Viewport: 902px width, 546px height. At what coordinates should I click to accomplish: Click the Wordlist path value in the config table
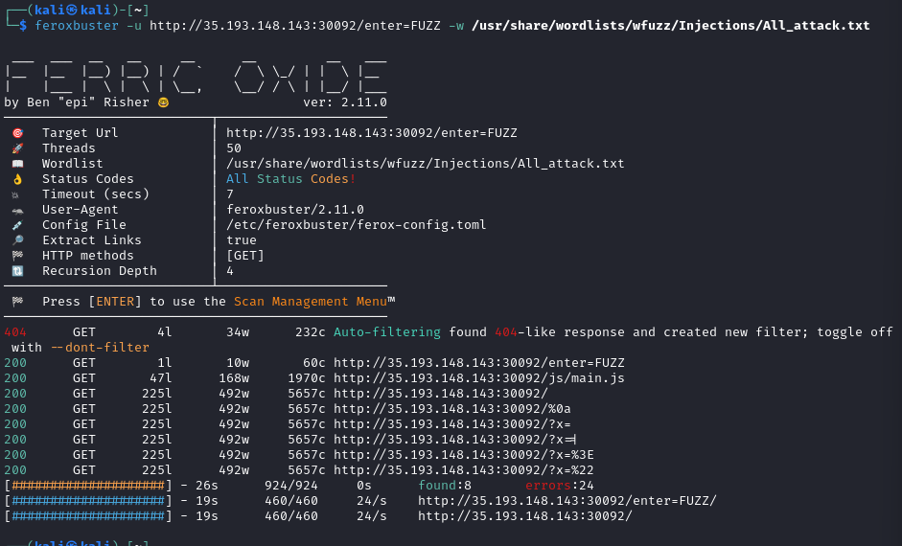(425, 164)
